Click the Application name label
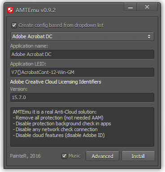 pyautogui.click(x=29, y=46)
